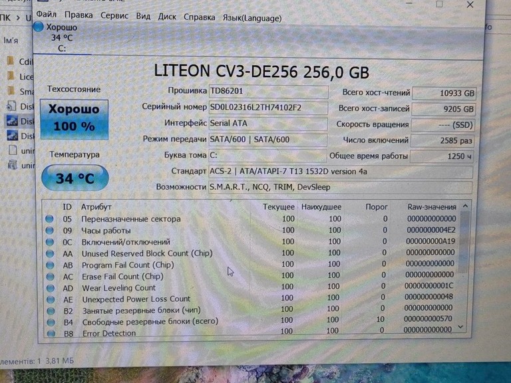Viewport: 511px width, 383px height.
Task: Click the host writes value 9205 GB
Action: (444, 109)
